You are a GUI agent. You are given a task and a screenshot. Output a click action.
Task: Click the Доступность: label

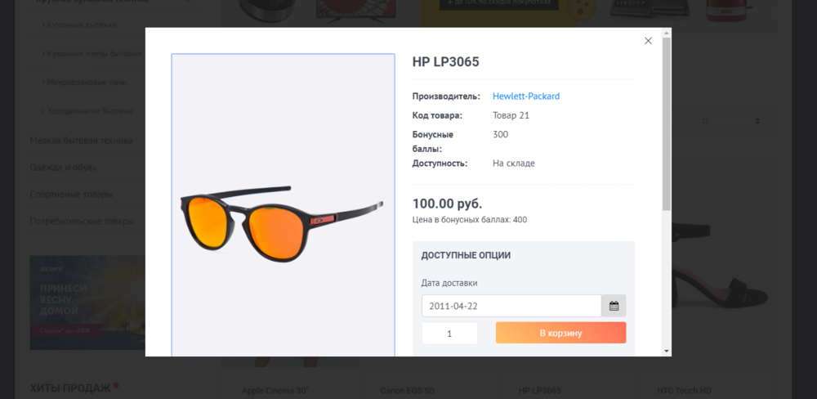point(440,164)
